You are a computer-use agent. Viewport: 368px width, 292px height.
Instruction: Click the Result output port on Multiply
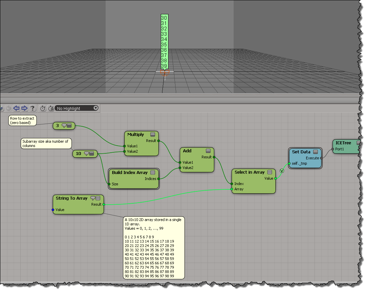pos(159,141)
